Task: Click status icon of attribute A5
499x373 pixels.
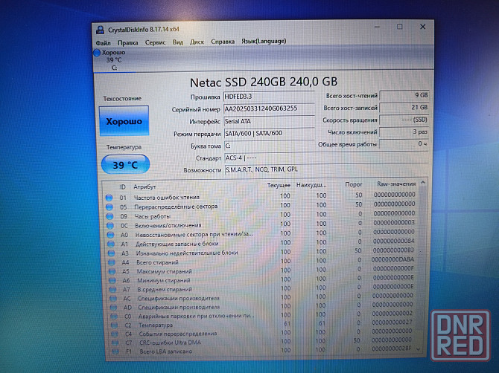Action: point(112,272)
